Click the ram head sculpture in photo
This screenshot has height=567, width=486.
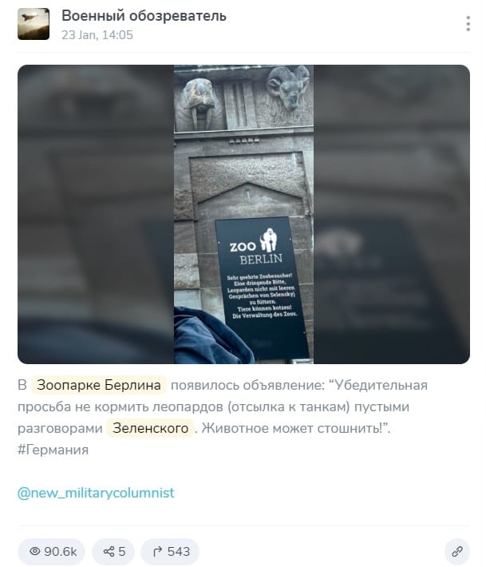(x=290, y=88)
